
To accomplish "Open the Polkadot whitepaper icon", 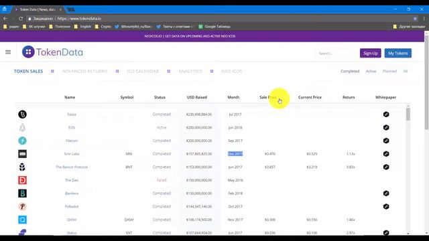I will pos(386,206).
